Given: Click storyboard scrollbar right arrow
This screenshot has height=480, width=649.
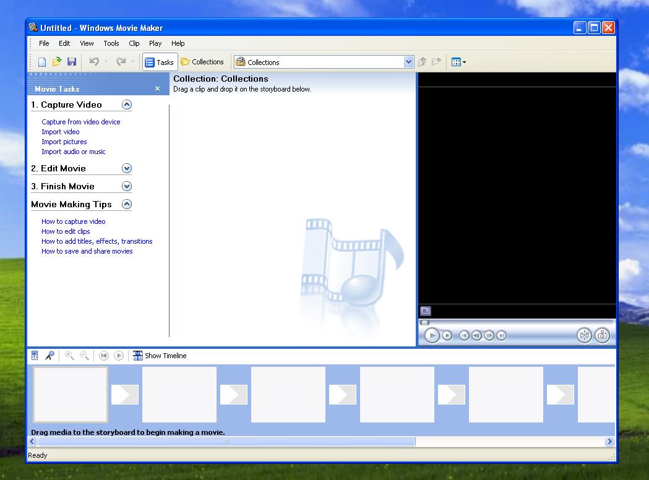Looking at the screenshot, I should 609,442.
